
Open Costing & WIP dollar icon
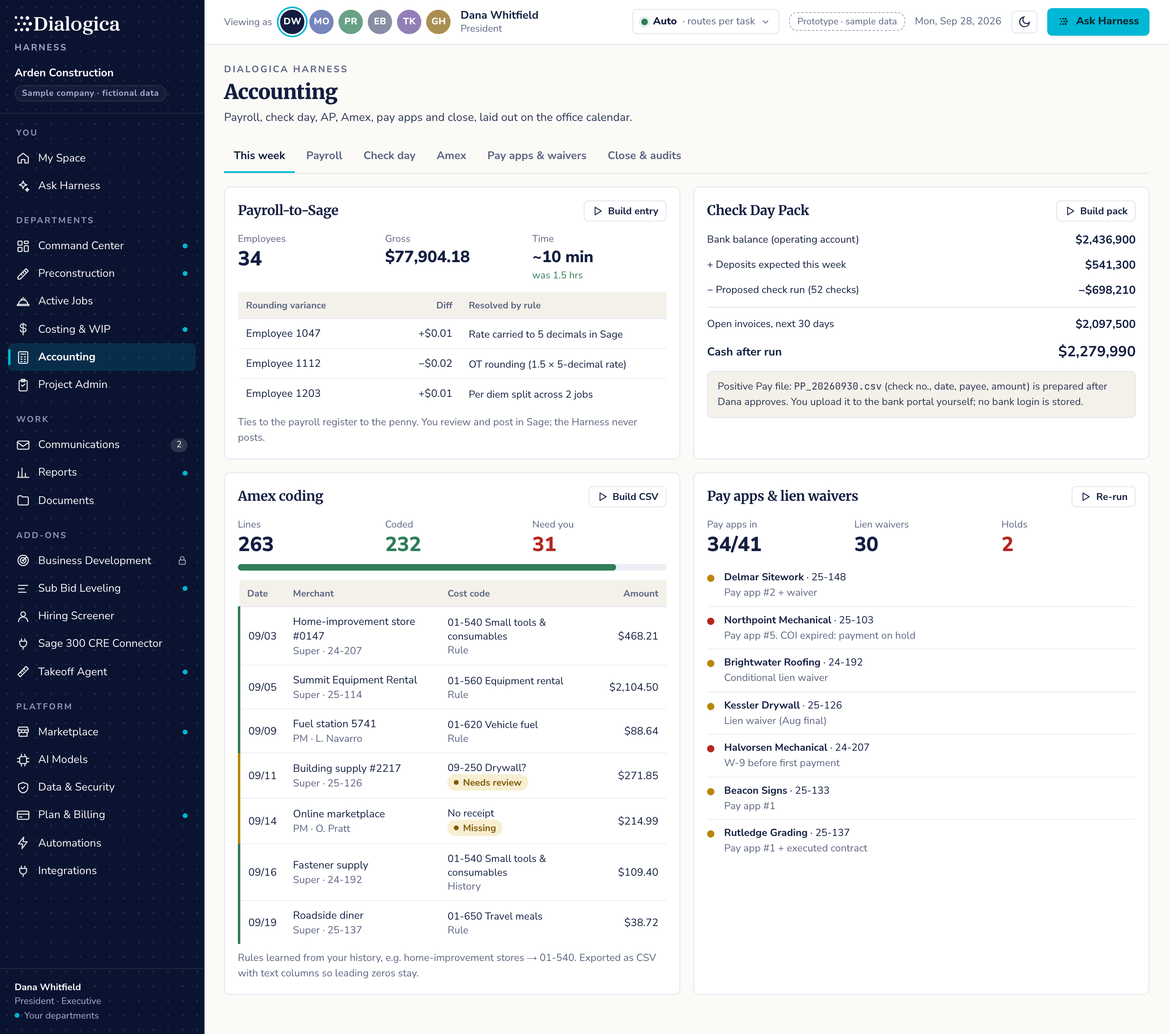tap(23, 329)
